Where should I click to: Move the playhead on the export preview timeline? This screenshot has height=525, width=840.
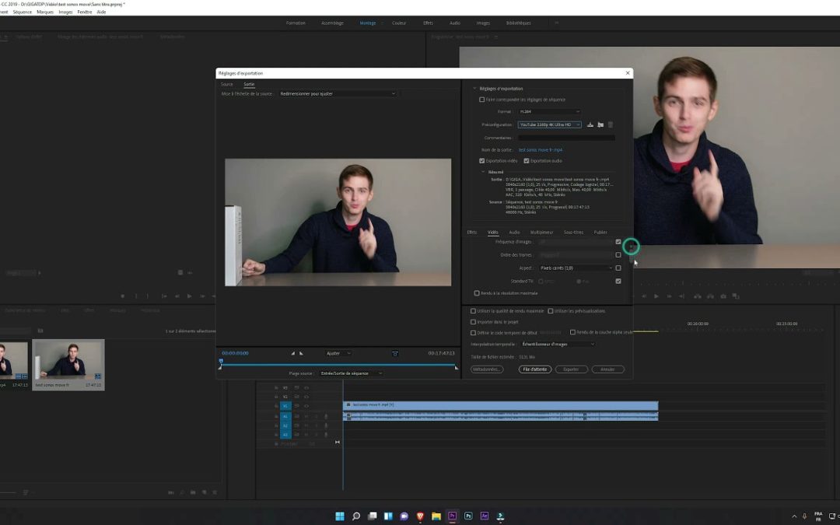(x=222, y=362)
